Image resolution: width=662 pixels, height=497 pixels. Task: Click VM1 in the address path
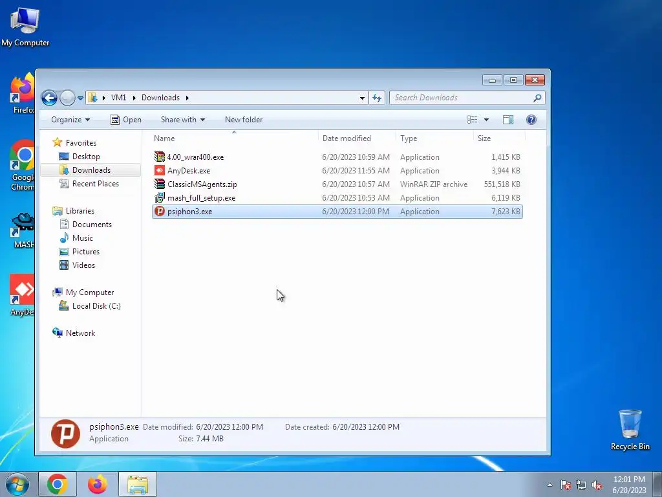coord(119,98)
